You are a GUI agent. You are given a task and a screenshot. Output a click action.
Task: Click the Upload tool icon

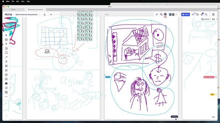click(x=6, y=79)
